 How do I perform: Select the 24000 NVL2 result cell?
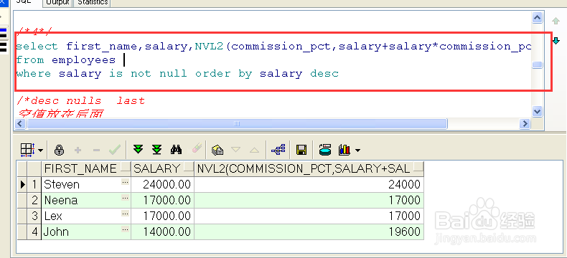click(x=309, y=184)
